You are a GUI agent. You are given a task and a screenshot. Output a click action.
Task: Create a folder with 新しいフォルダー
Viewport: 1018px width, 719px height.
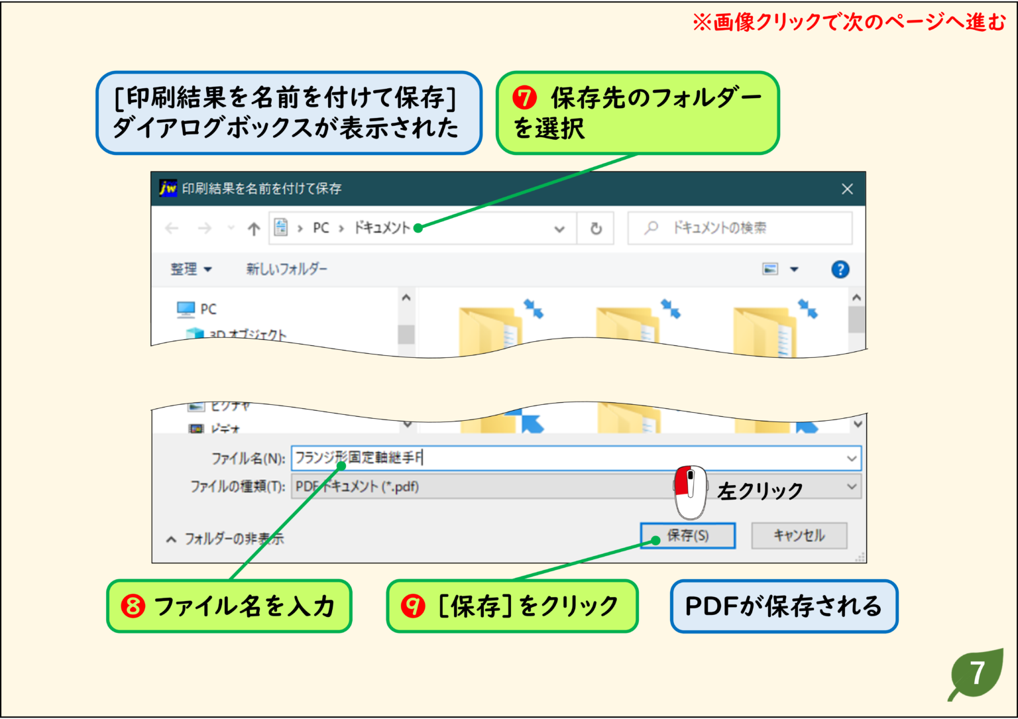tap(285, 269)
